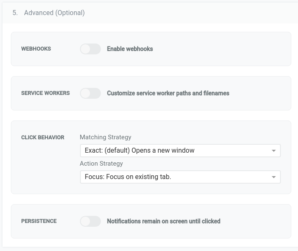Click the "Customize service worker paths and filenames" label
Screen dimensions: 298x251
click(168, 93)
